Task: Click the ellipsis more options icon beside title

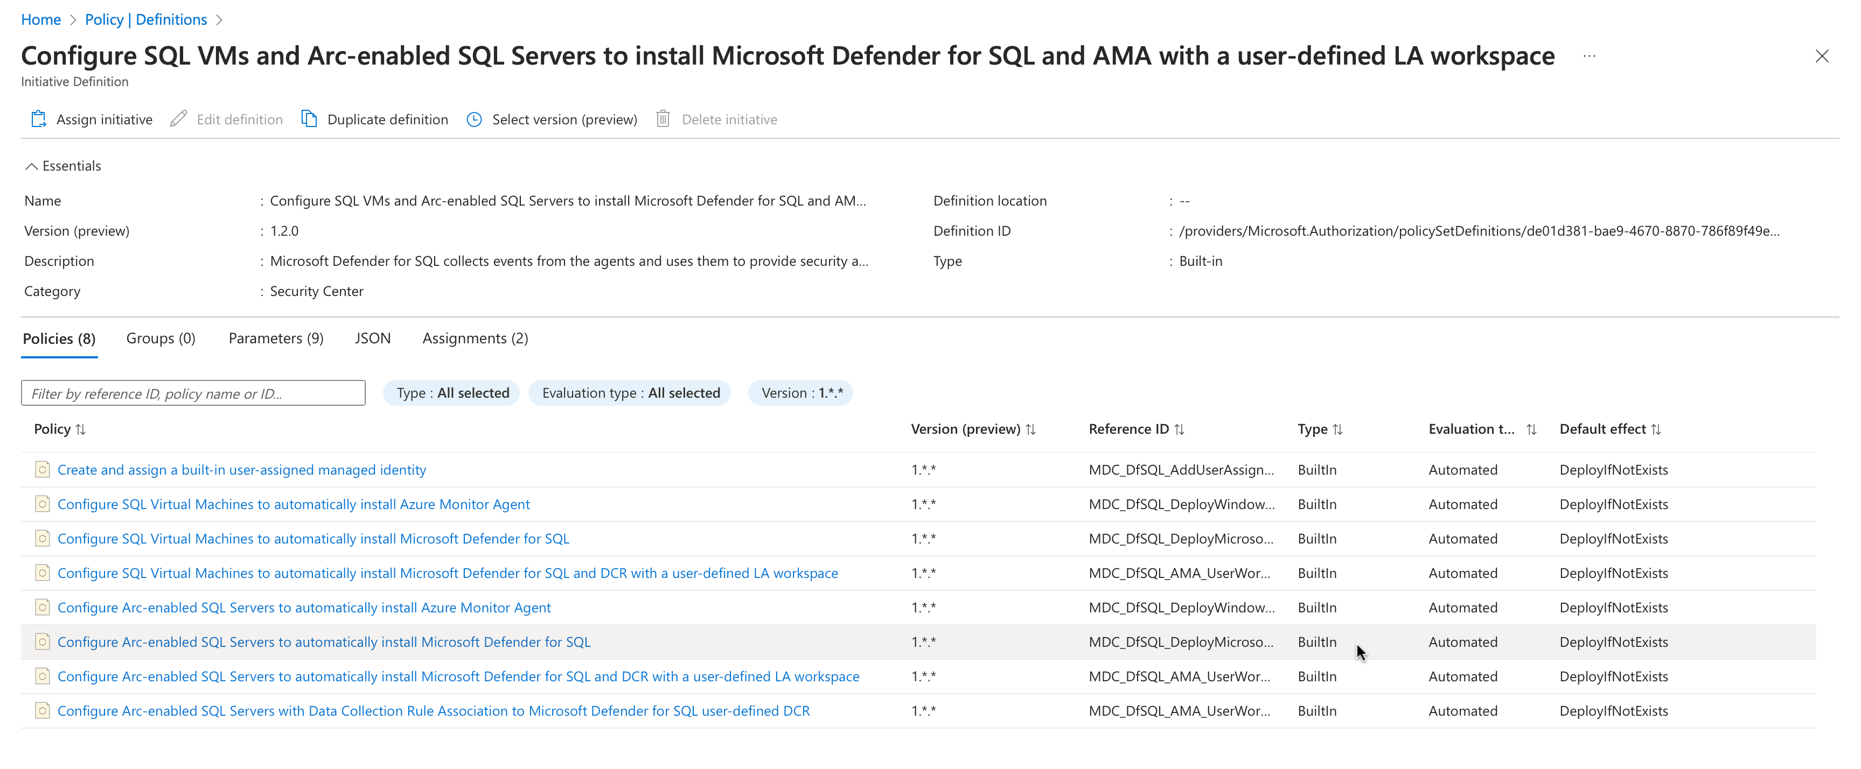Action: click(1588, 57)
